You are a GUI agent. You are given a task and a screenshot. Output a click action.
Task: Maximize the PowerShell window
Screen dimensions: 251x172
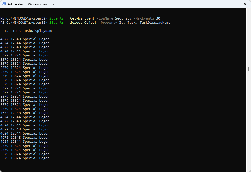[x=233, y=4]
